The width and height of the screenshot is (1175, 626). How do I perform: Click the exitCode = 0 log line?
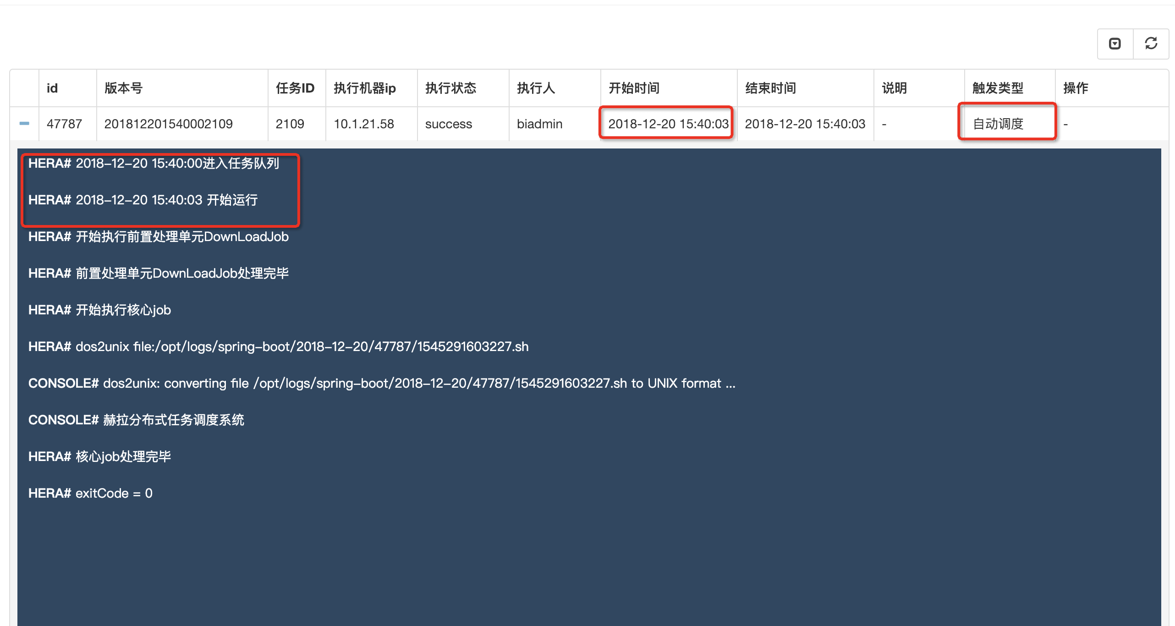(90, 493)
